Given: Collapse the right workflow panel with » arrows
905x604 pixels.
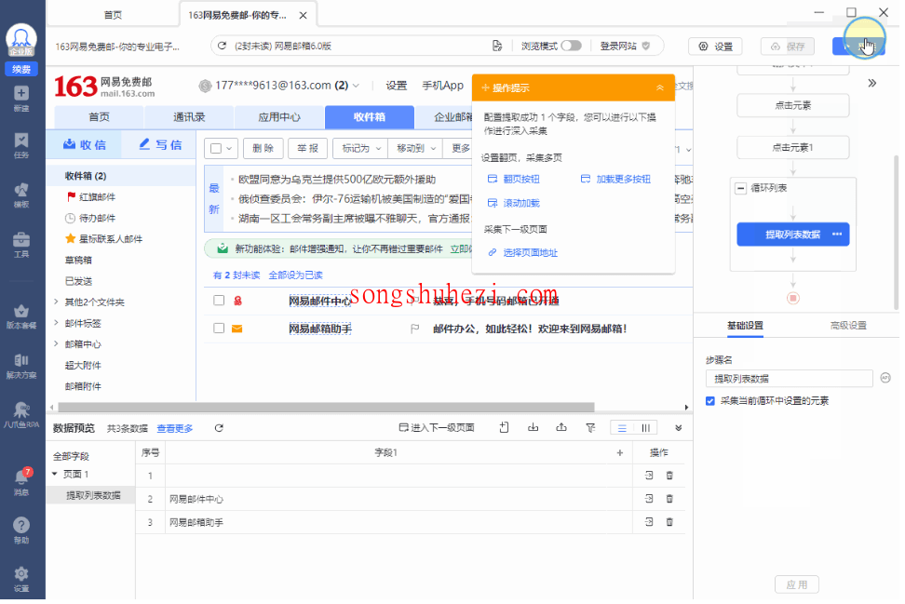Looking at the screenshot, I should point(872,83).
